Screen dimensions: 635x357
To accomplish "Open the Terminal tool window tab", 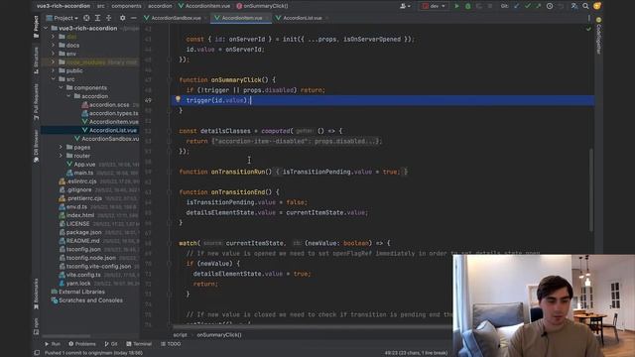I will coord(139,344).
